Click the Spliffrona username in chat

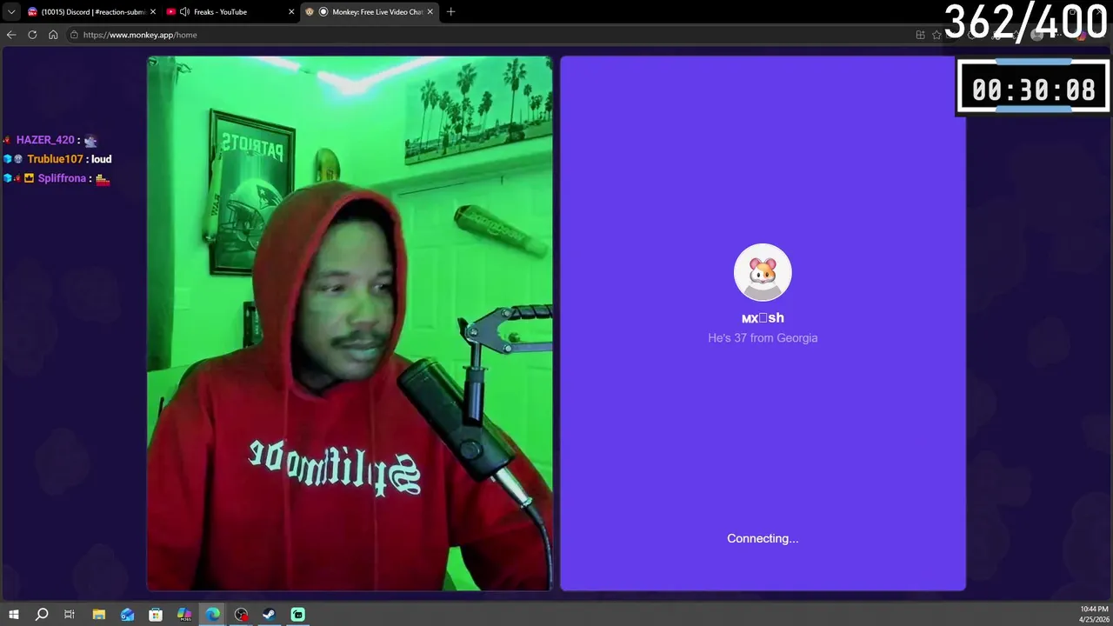point(62,178)
